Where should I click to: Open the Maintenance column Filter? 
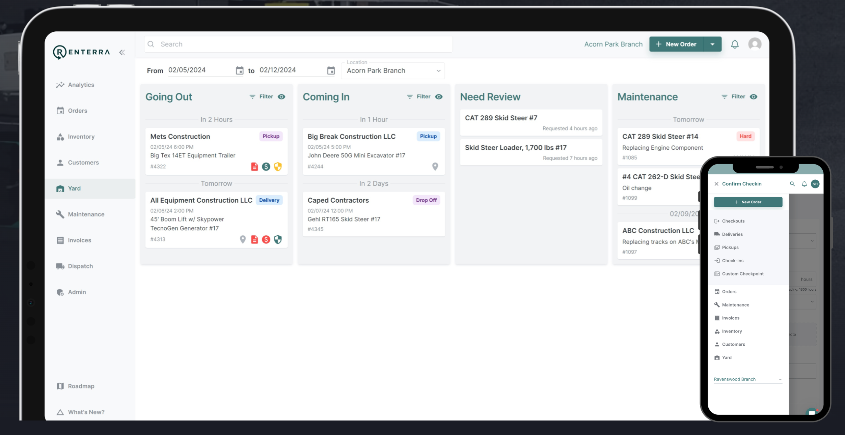(733, 97)
